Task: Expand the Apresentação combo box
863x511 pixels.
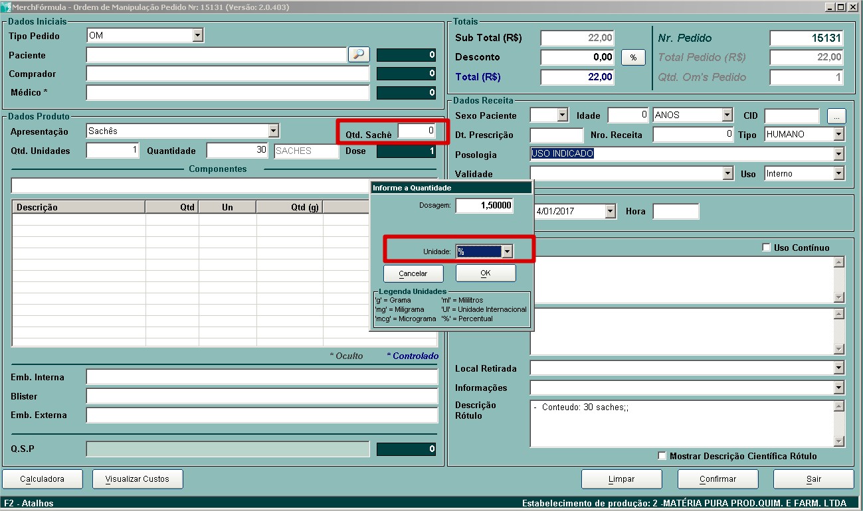Action: click(273, 131)
